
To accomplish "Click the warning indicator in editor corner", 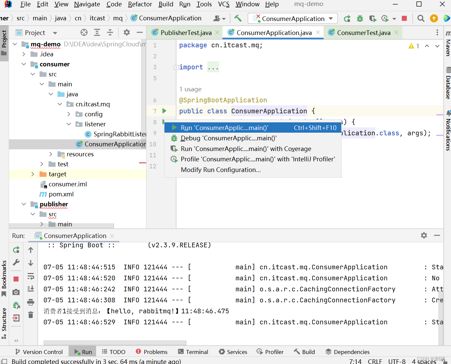I will point(414,46).
